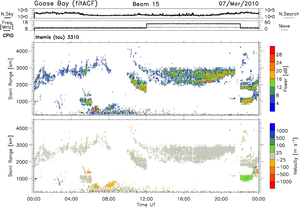
Task: Click the 'Slant Range [km]' label of the power panel
Action: pyautogui.click(x=11, y=79)
